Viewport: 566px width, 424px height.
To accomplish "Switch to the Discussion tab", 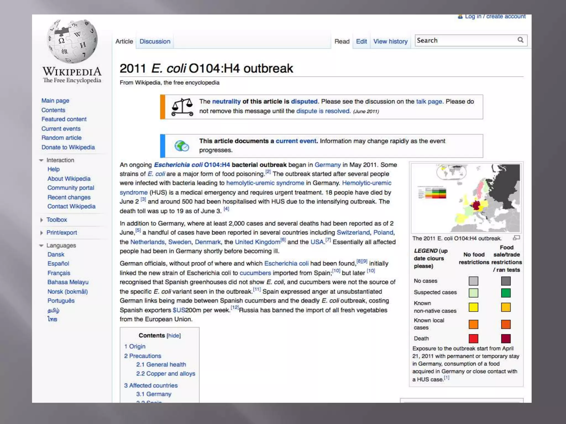I will click(155, 41).
